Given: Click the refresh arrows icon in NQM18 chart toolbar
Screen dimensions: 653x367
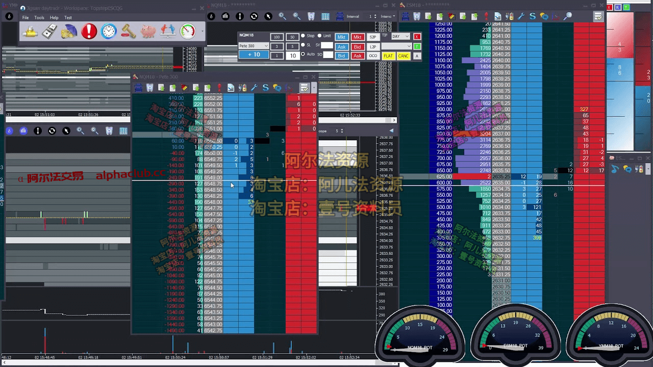Looking at the screenshot, I should coord(254,16).
